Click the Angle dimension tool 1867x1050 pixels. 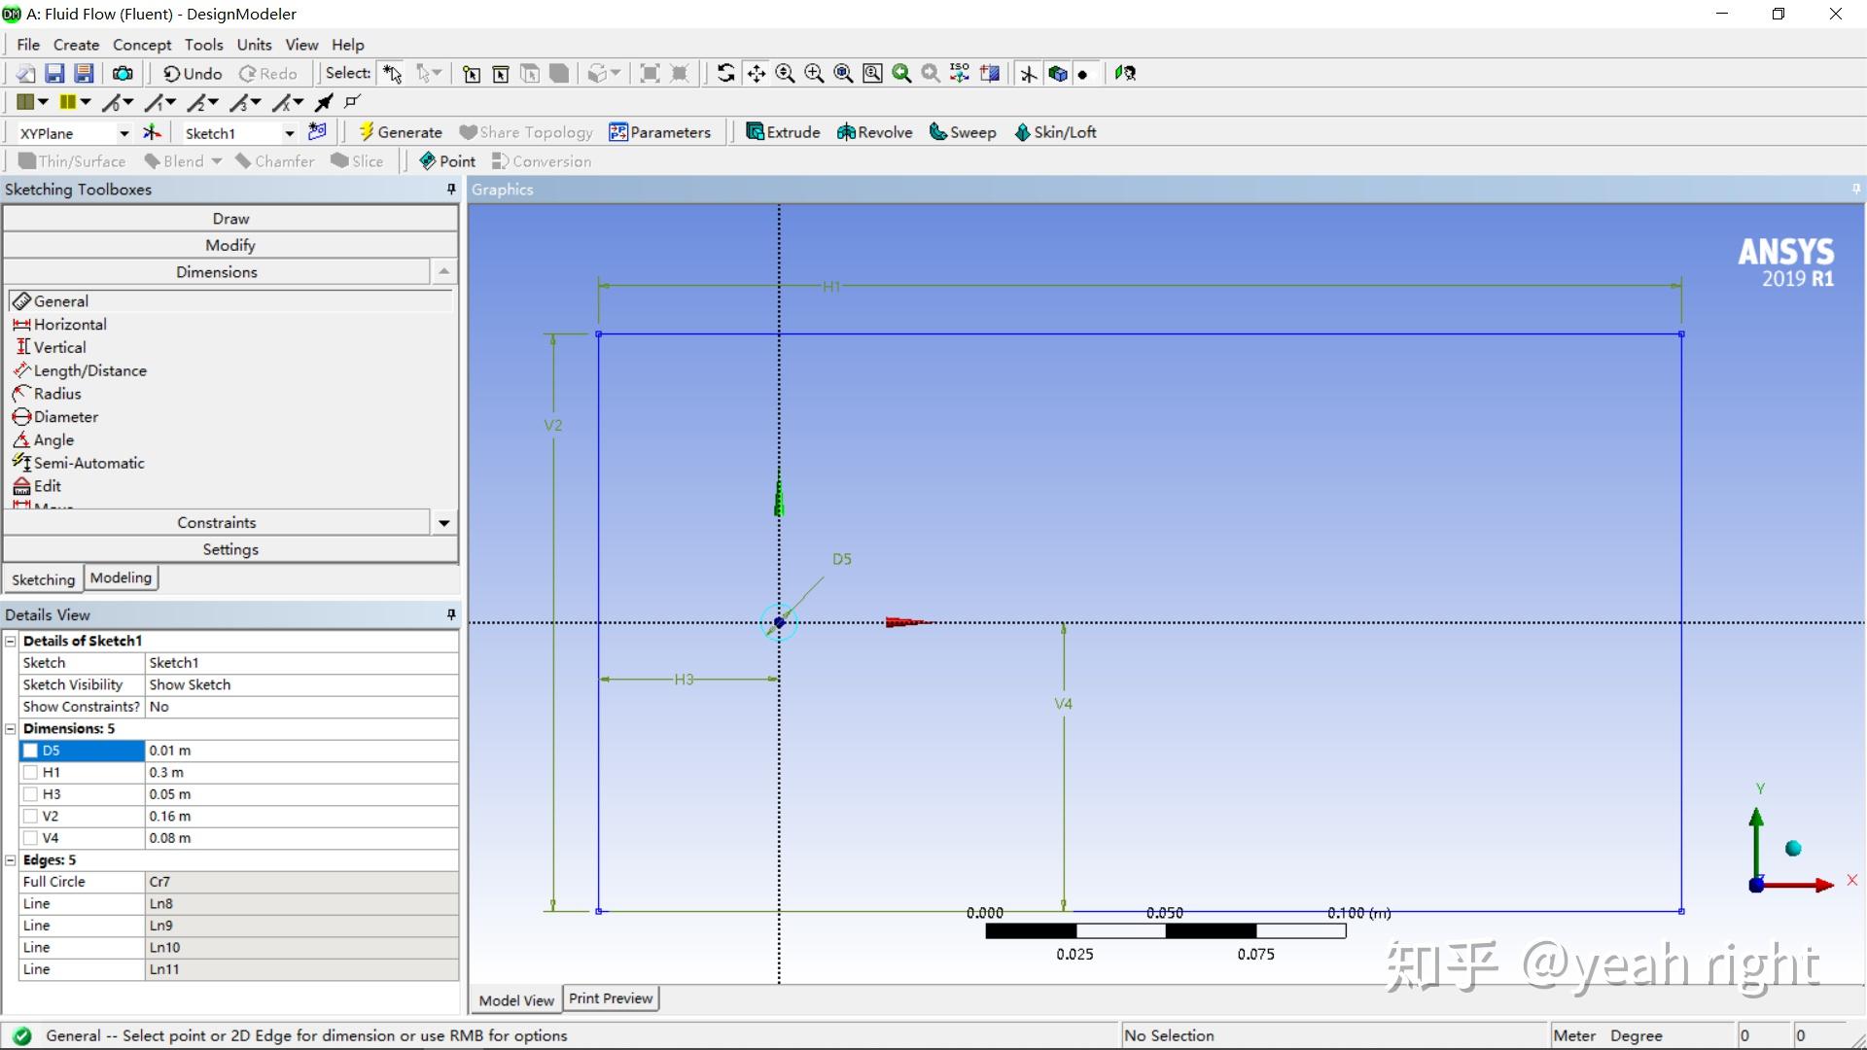click(x=53, y=440)
